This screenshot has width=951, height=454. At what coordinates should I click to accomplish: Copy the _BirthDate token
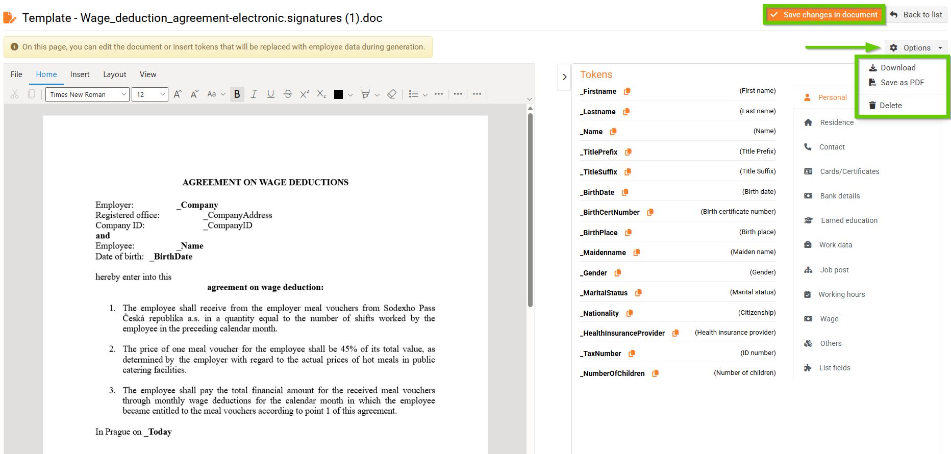click(625, 192)
